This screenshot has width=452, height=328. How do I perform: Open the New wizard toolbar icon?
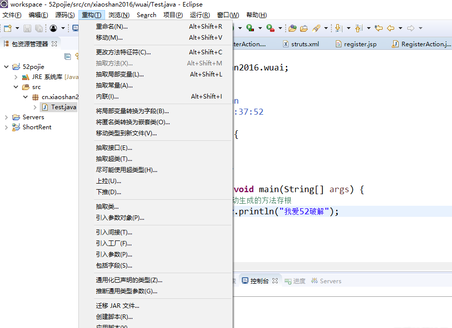(8, 29)
